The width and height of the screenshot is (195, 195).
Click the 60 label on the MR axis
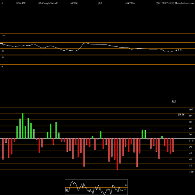point(190,122)
